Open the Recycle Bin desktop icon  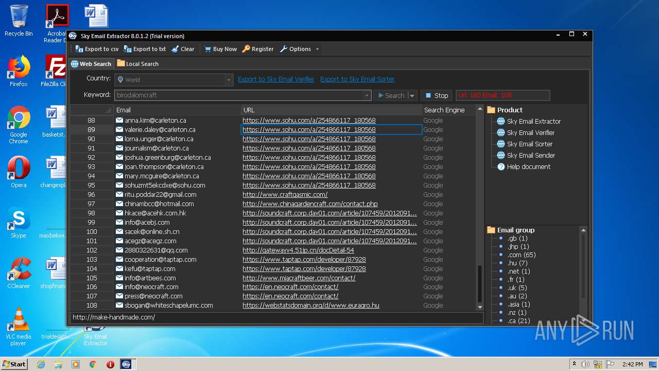19,21
